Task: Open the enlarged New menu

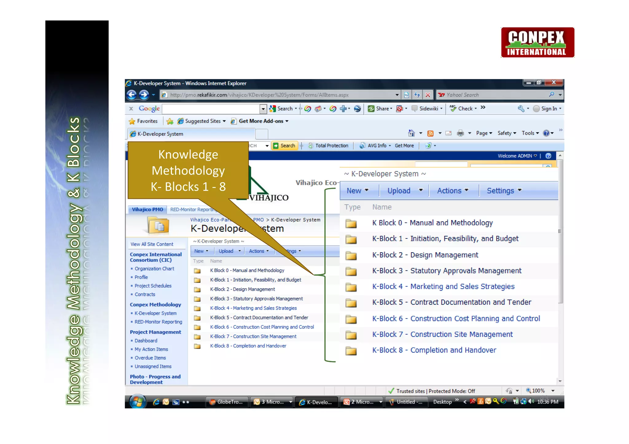Action: click(x=357, y=191)
